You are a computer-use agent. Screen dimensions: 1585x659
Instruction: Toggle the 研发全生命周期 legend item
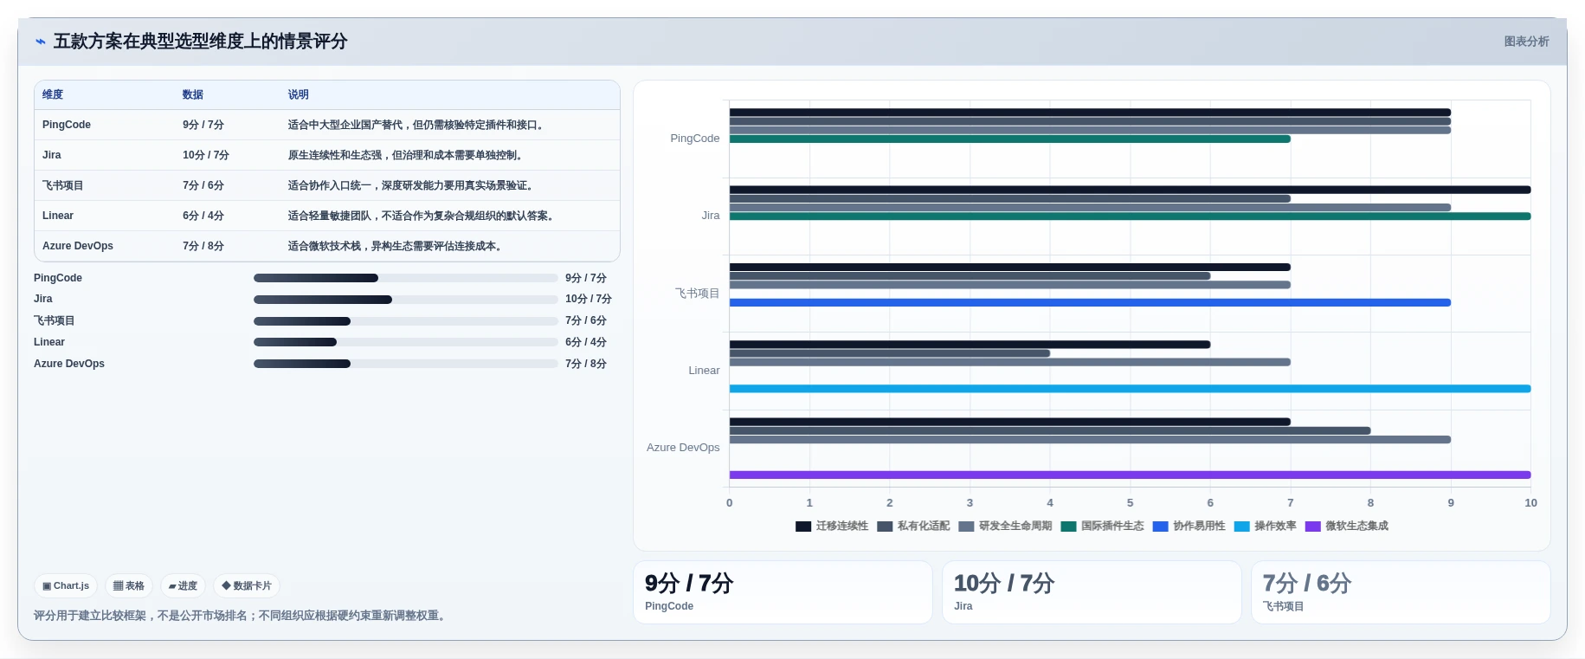1005,527
